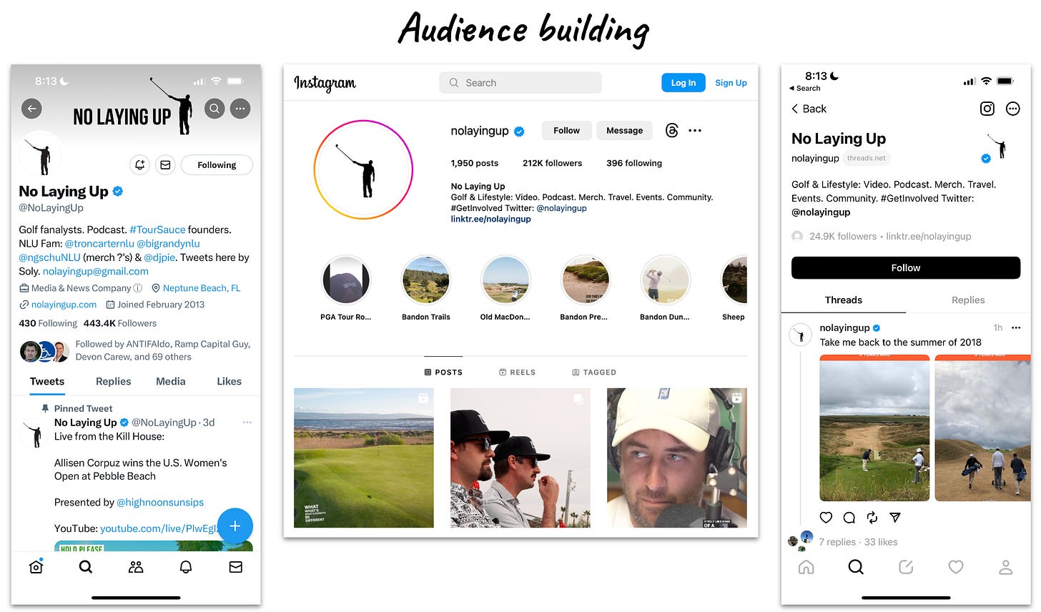Select the Instagram REELS tab
This screenshot has height=612, width=1041.
point(517,372)
